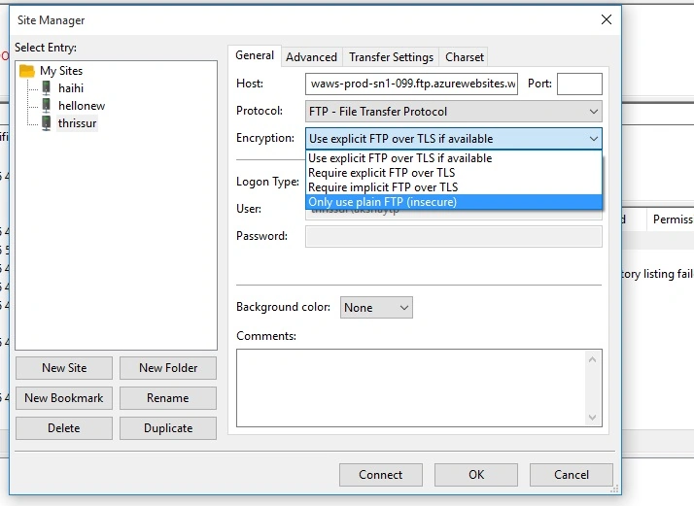Close the Site Manager dialog

pos(607,19)
